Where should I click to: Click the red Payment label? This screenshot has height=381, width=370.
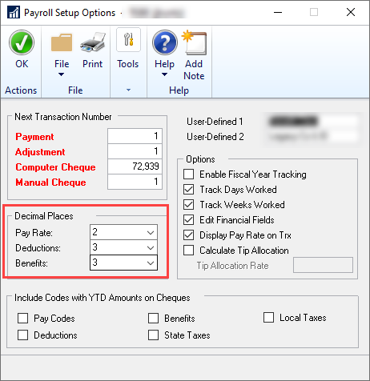(34, 137)
